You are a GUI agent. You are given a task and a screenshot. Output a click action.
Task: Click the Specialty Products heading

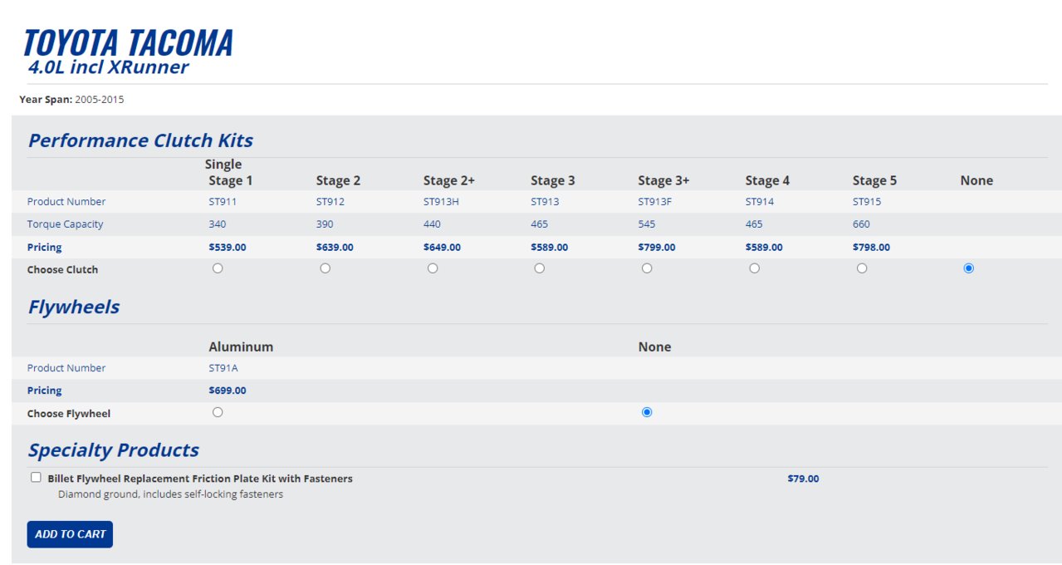click(x=114, y=450)
